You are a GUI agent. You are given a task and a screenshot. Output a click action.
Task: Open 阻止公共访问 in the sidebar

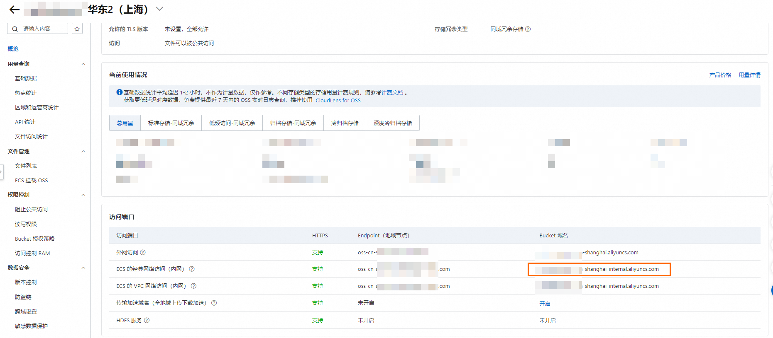click(x=31, y=209)
